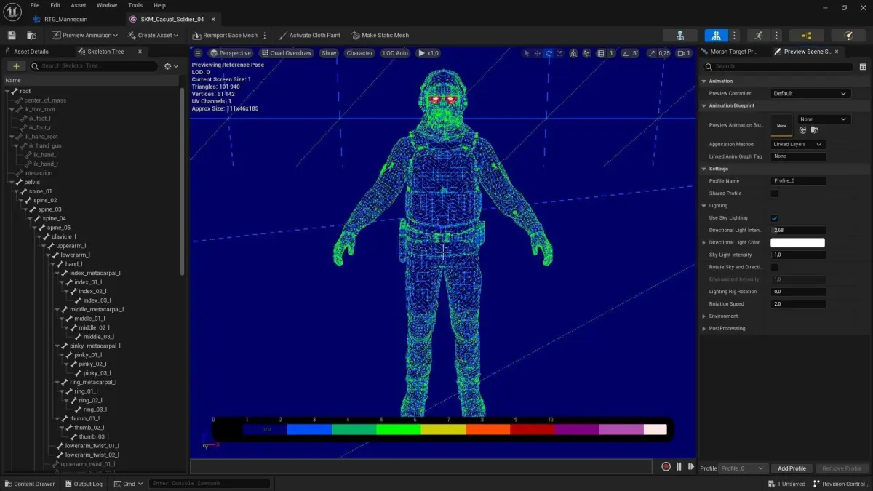Toggle rotation snap angle icon
This screenshot has width=873, height=491.
point(626,53)
